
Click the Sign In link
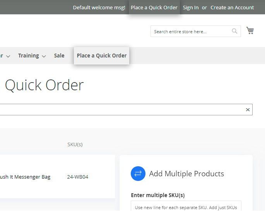[x=191, y=7]
